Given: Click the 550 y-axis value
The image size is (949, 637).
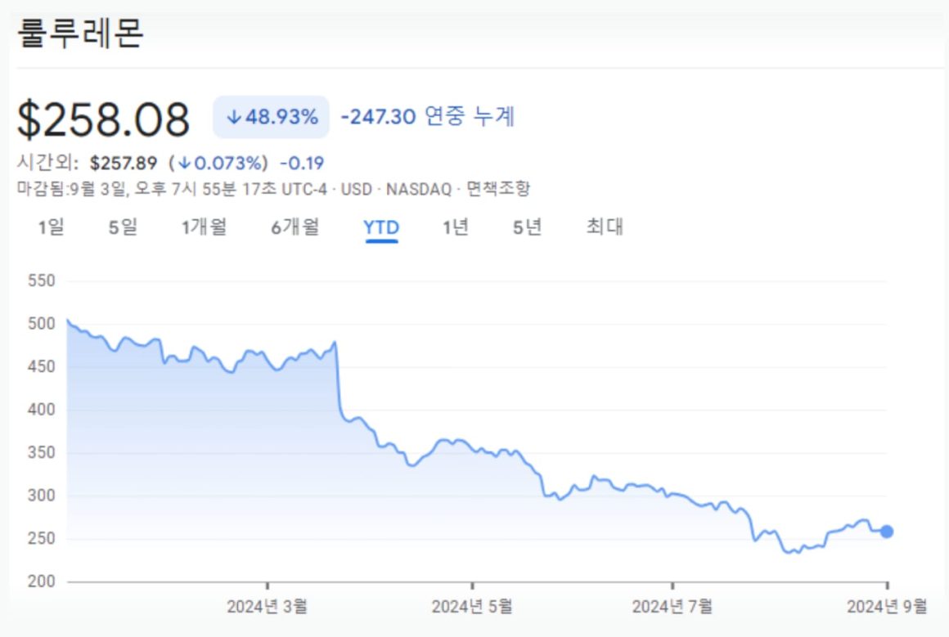Looking at the screenshot, I should 41,280.
